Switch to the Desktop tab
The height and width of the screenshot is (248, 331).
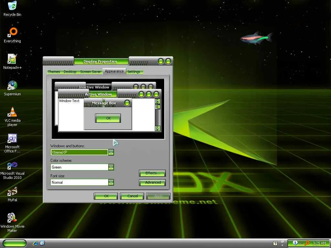70,72
